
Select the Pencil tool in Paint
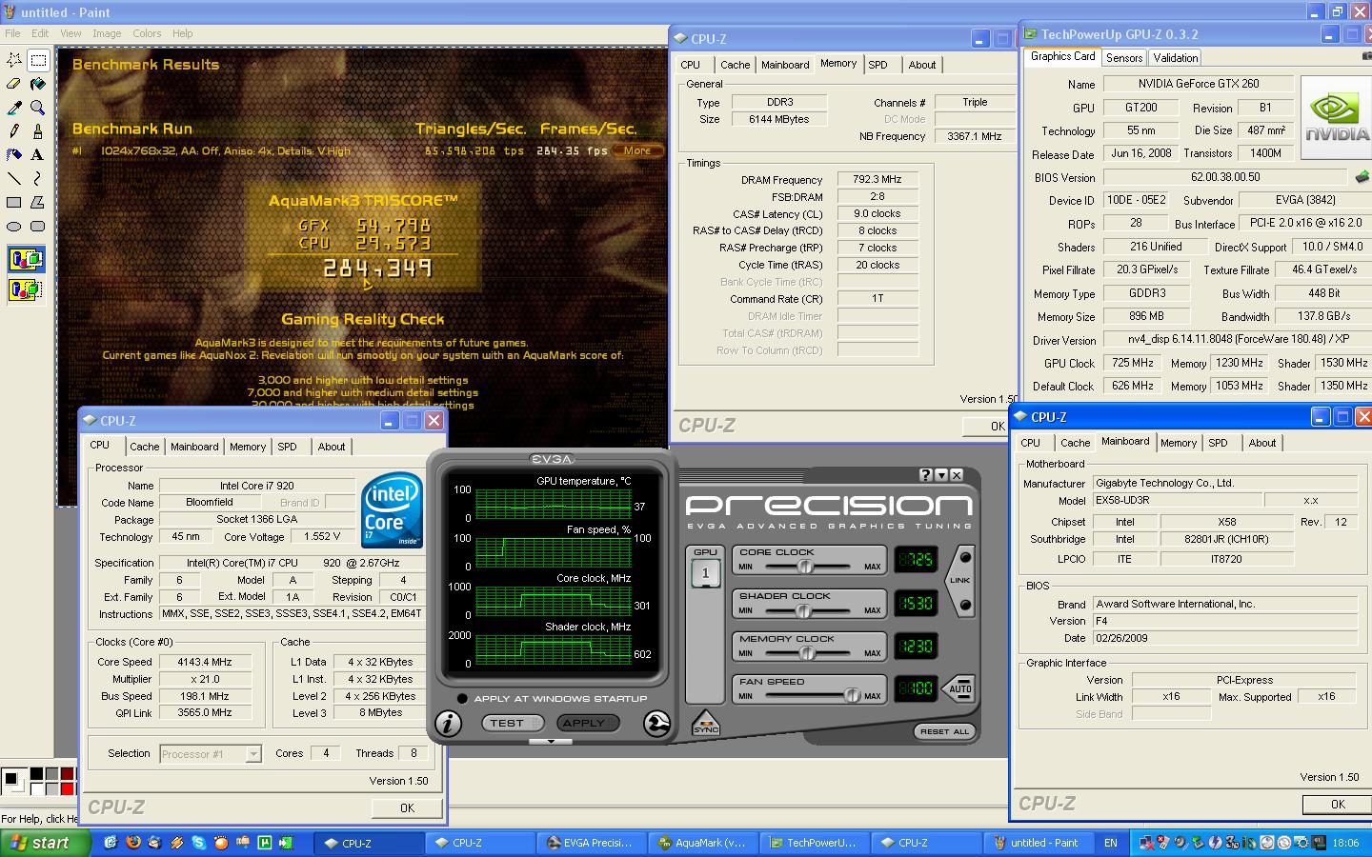pyautogui.click(x=14, y=130)
